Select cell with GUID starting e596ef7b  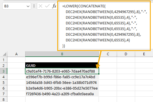[x=62, y=77]
